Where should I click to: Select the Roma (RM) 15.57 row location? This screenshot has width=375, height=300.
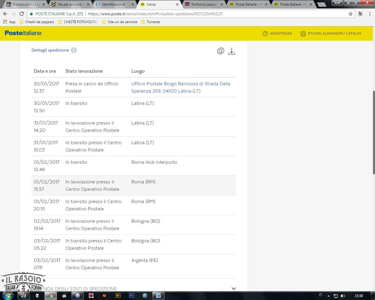(x=144, y=182)
